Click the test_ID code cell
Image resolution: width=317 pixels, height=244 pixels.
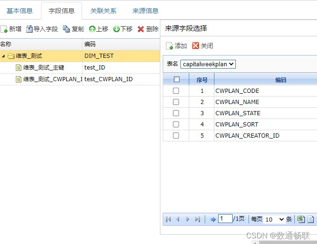121,68
